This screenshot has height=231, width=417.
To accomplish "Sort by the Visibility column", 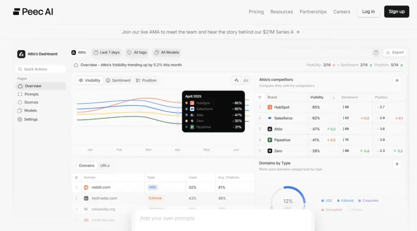I will tap(323, 97).
